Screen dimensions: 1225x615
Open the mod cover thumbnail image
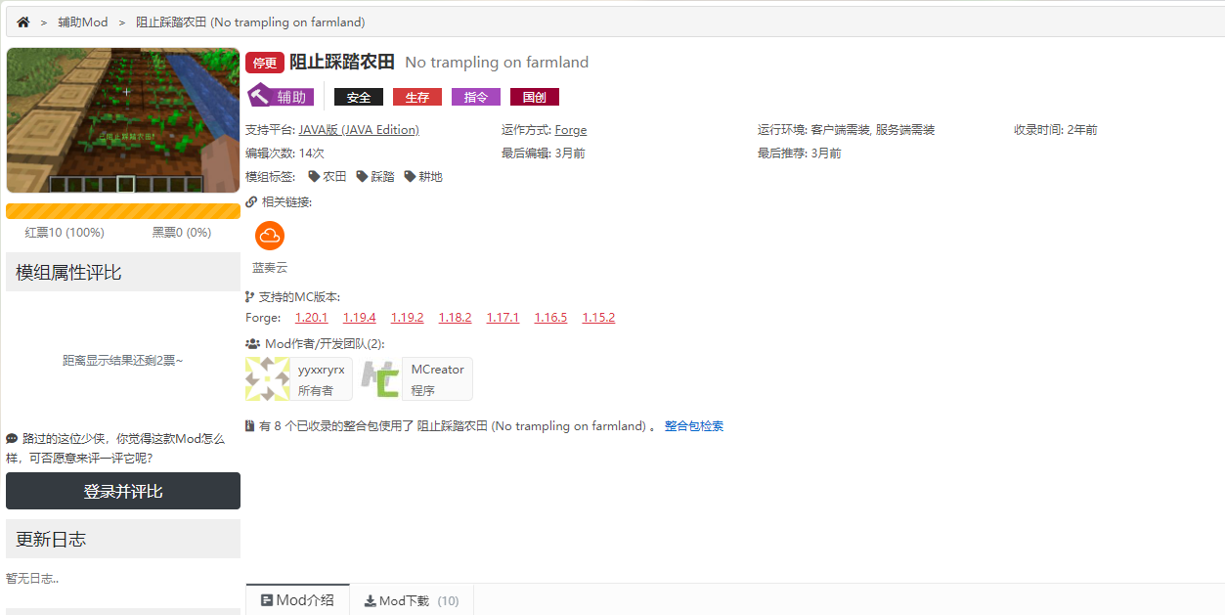[123, 120]
